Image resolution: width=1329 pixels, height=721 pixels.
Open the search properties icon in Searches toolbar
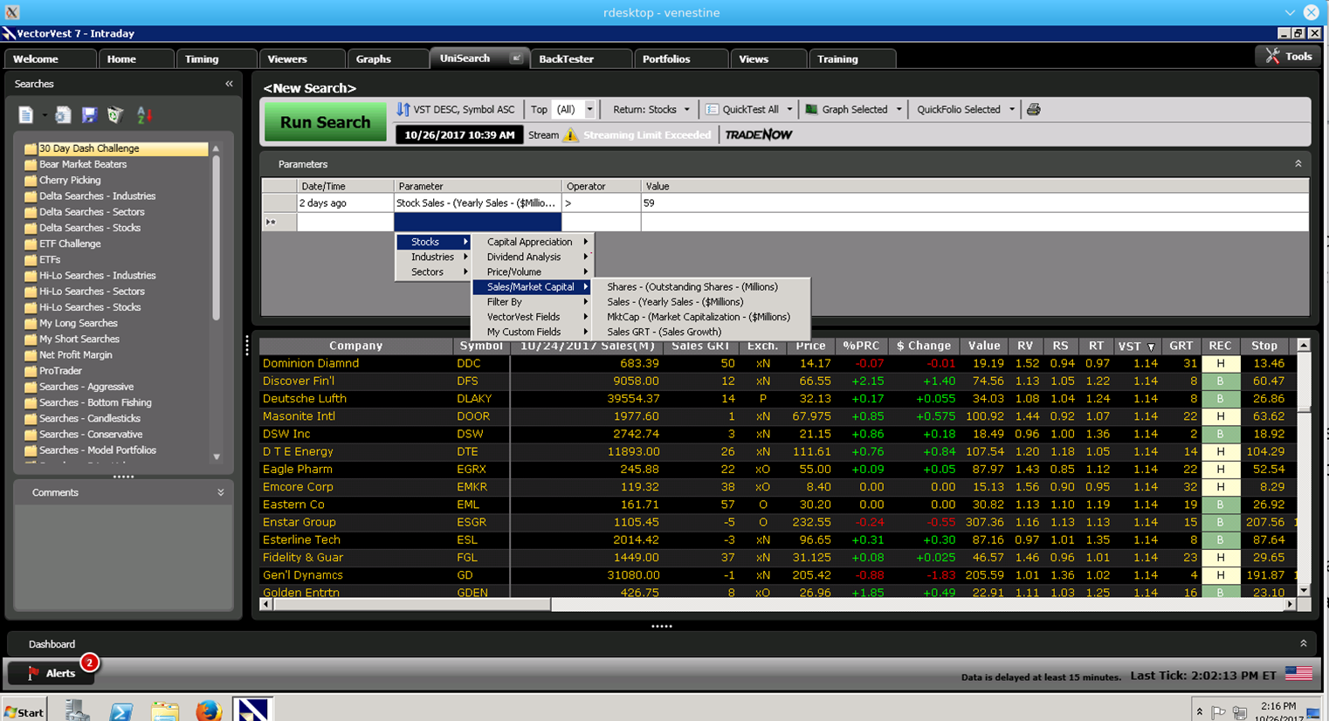point(63,115)
